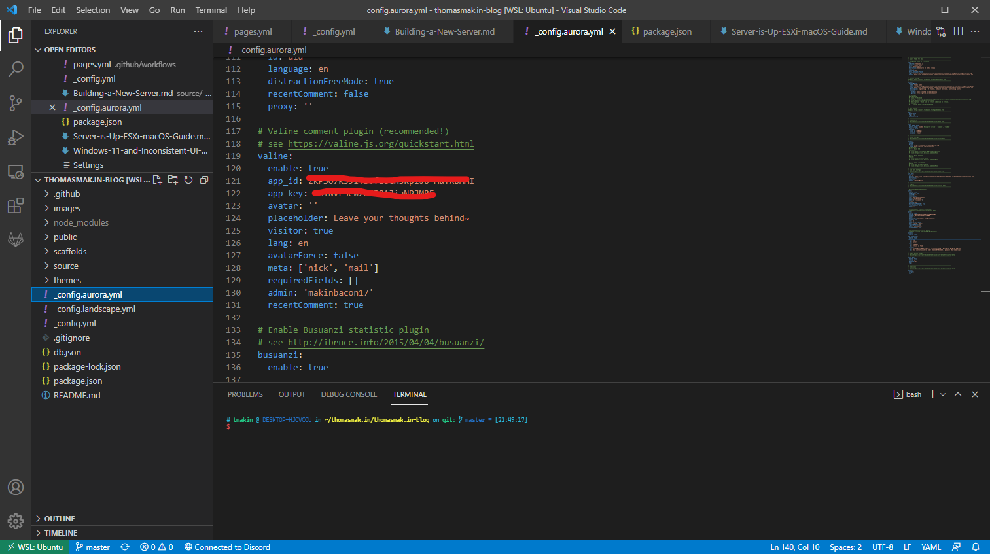This screenshot has height=554, width=990.
Task: Show the Debug Console panel tab
Action: click(349, 394)
